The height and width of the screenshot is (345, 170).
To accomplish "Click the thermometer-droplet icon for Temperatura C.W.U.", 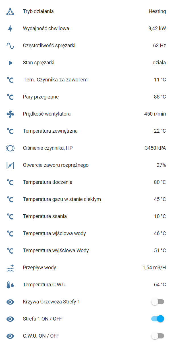I will click(10, 285).
